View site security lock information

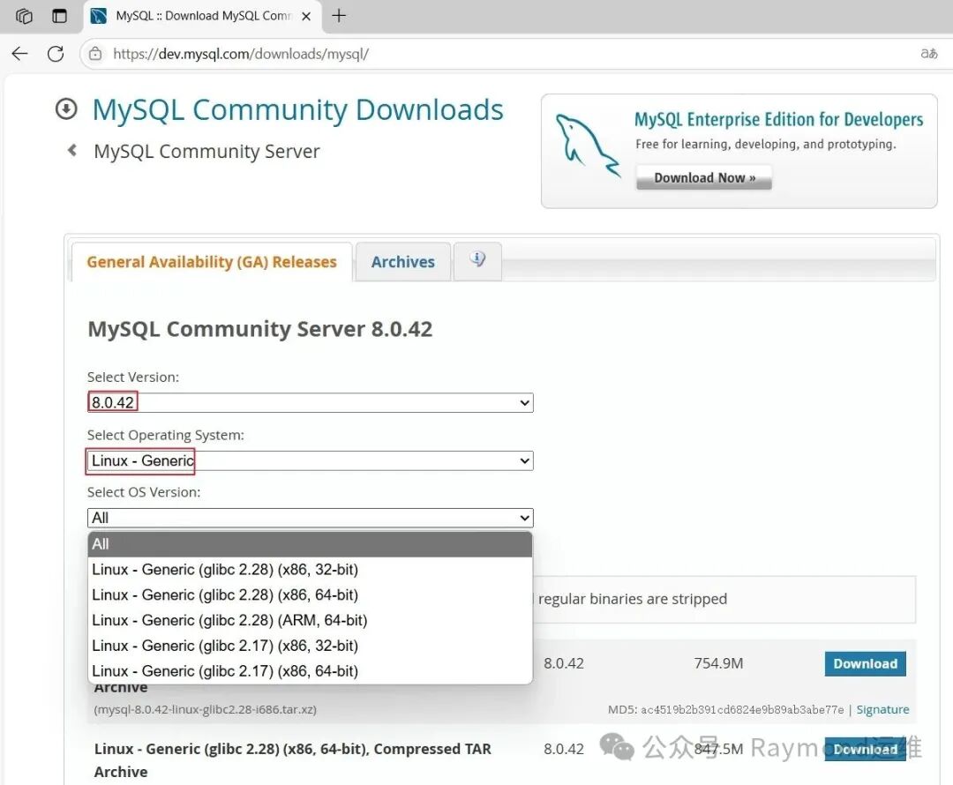[95, 54]
